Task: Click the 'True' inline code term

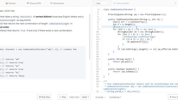Action: tap(23, 31)
